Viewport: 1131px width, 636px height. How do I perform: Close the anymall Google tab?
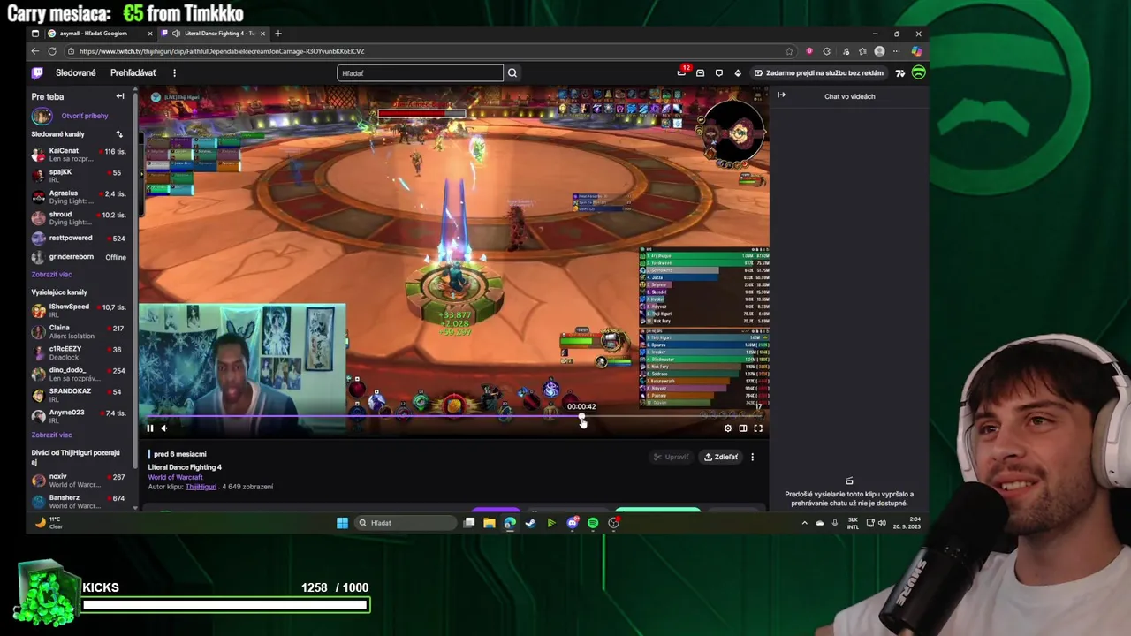(150, 34)
